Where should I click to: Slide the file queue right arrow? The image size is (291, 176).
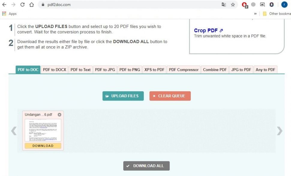[x=280, y=131]
